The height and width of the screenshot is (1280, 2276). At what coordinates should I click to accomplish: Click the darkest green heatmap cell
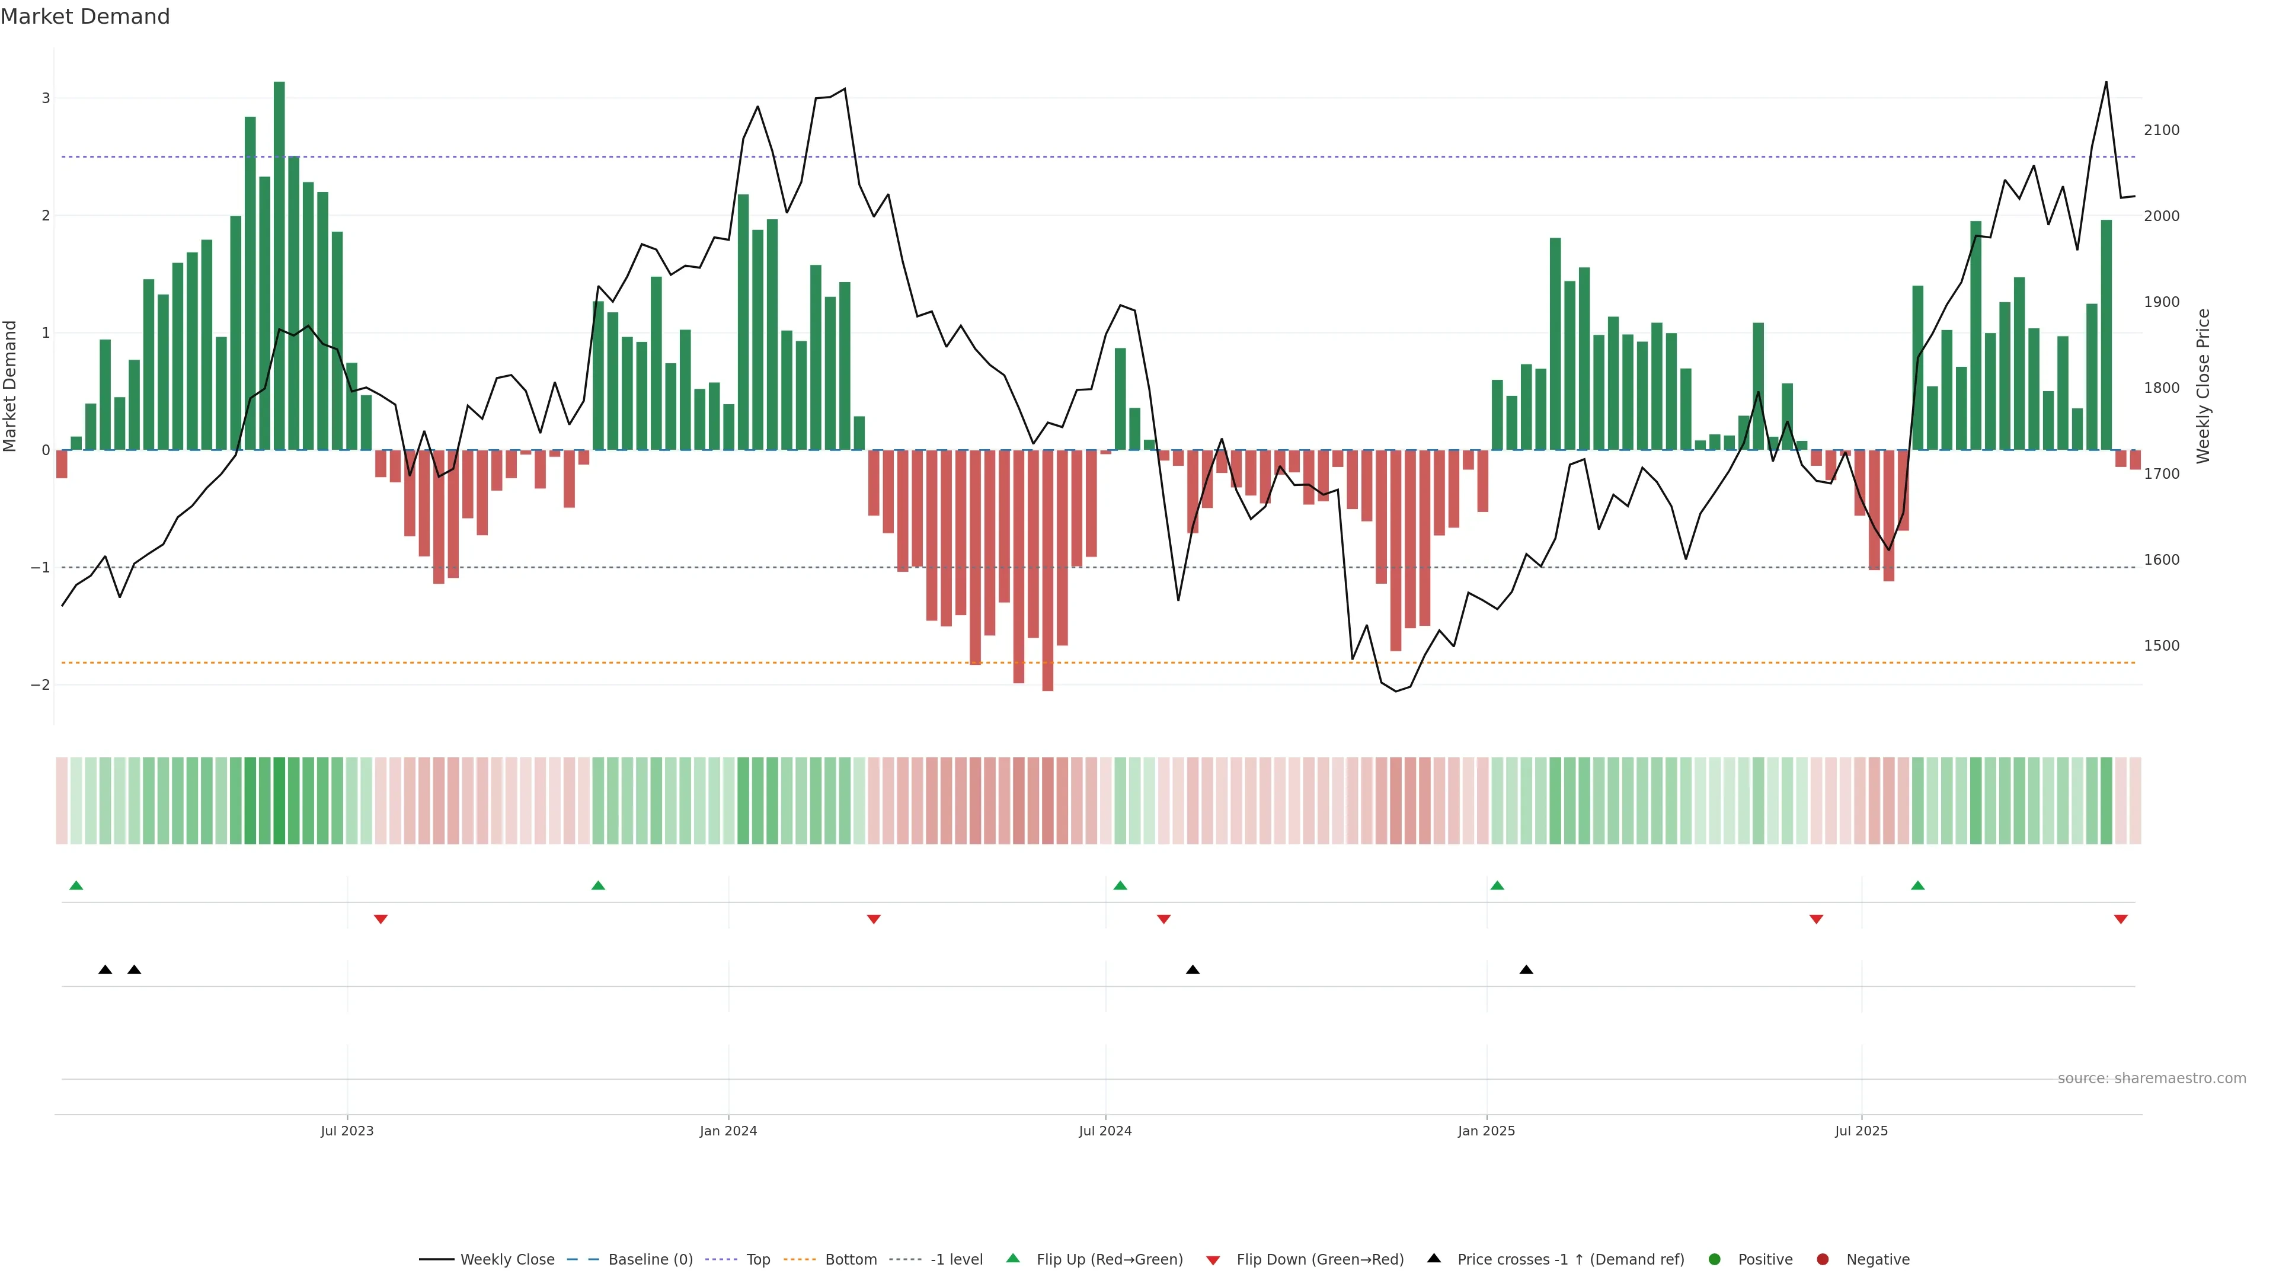(x=279, y=801)
